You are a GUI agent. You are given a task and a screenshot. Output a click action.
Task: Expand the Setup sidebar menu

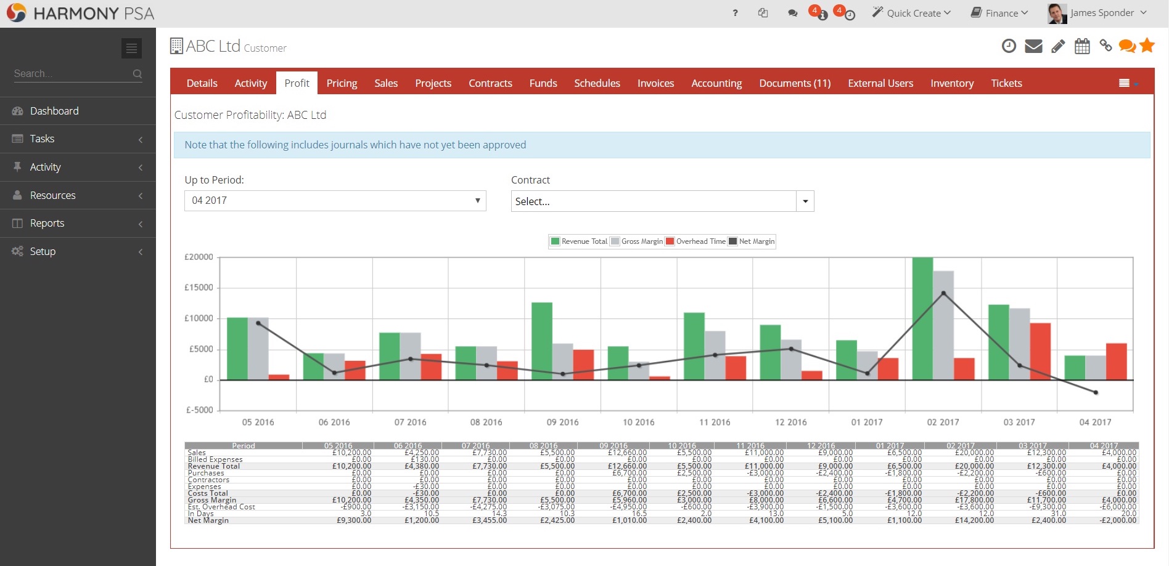[x=78, y=251]
